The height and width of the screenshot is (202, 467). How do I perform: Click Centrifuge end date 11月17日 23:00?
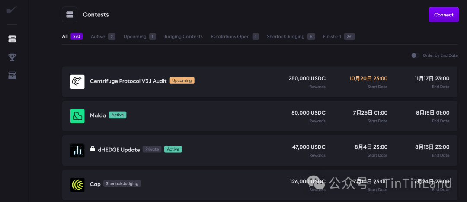coord(432,79)
